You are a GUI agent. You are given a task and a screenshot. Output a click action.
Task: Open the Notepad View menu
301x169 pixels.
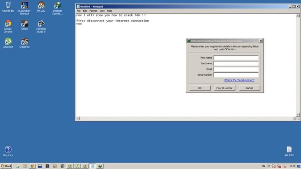(102, 11)
